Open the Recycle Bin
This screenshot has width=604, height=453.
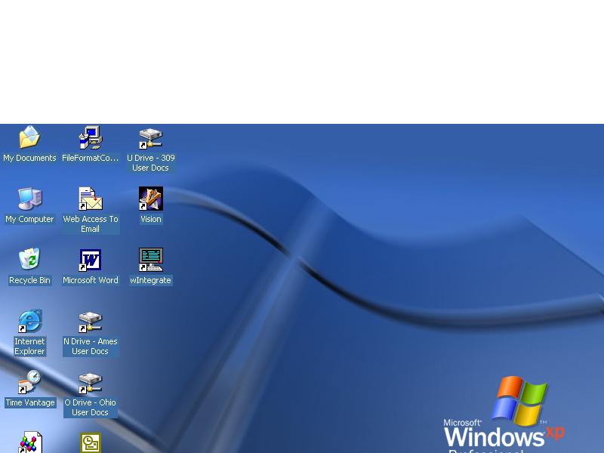point(29,260)
